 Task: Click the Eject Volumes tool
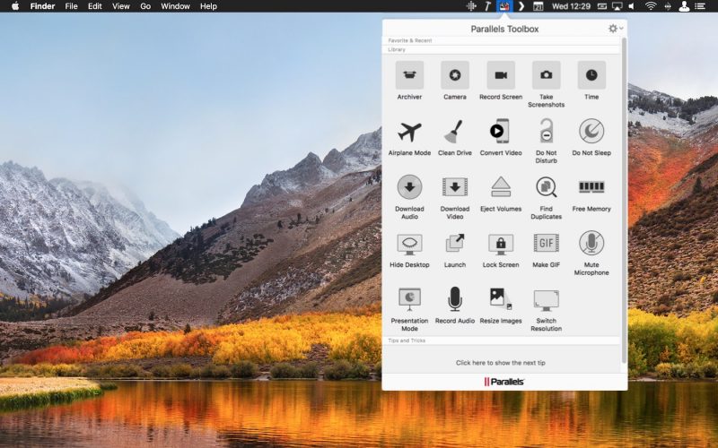501,193
